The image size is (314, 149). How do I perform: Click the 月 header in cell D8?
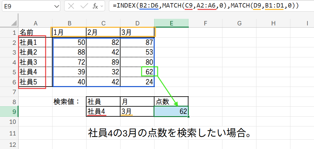pos(137,102)
